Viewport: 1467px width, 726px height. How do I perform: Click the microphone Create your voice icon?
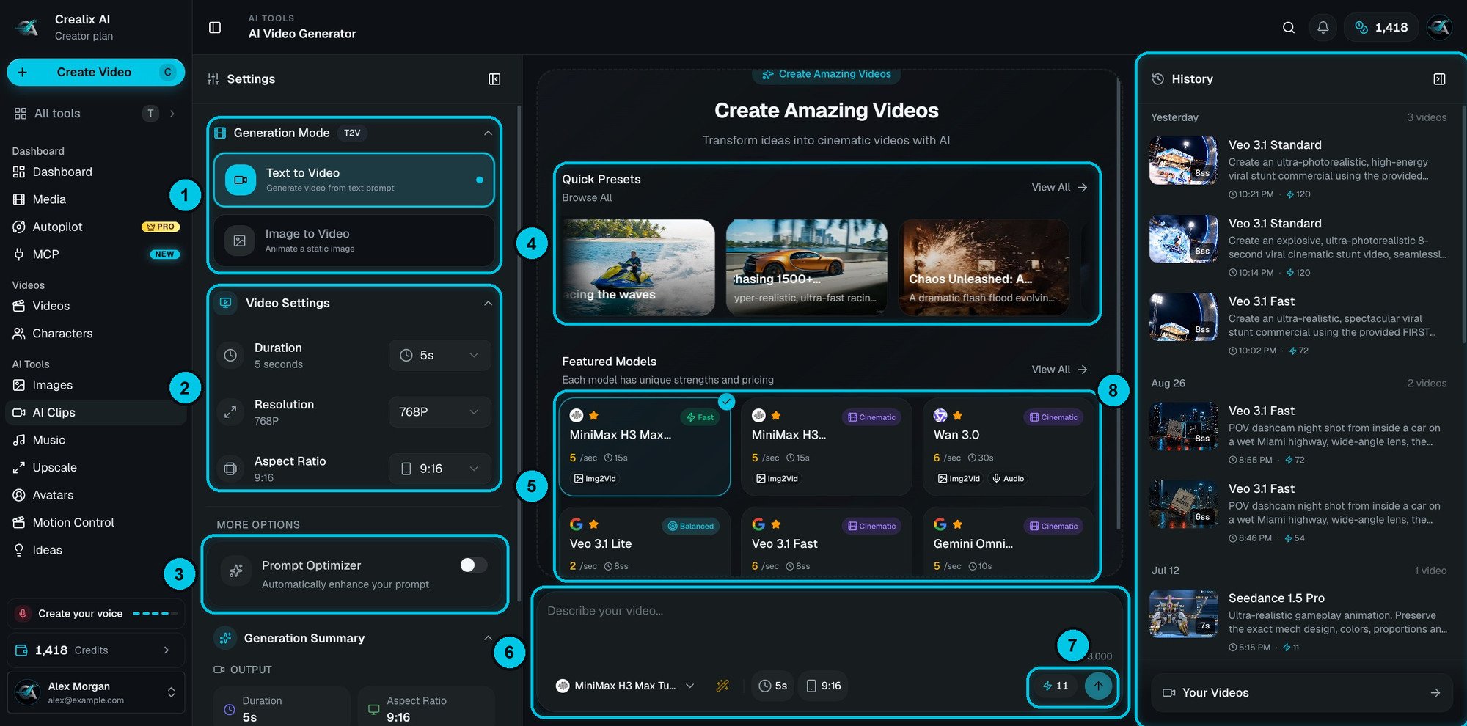[x=23, y=613]
